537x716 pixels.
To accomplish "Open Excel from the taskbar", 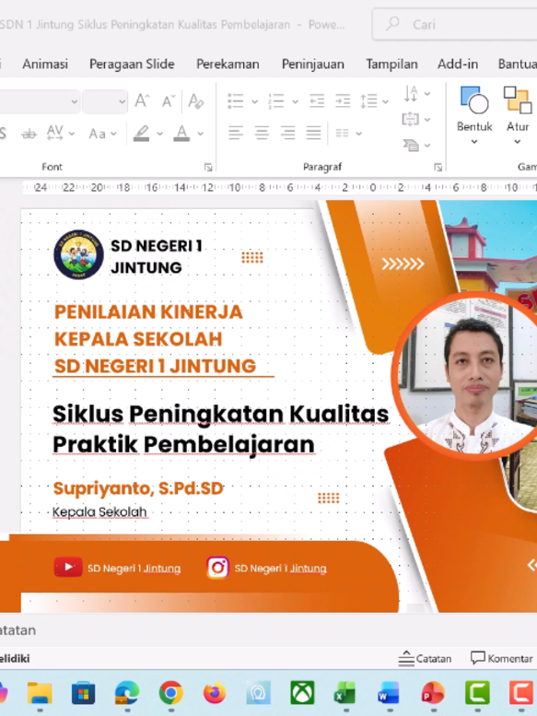I will 345,693.
